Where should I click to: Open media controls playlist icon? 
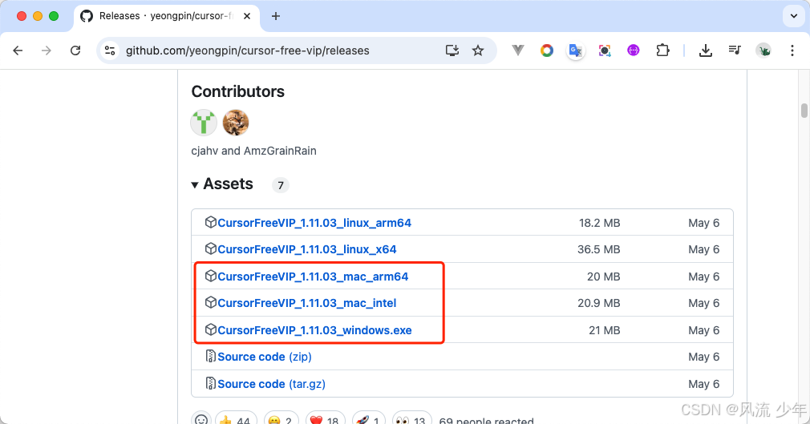click(735, 50)
